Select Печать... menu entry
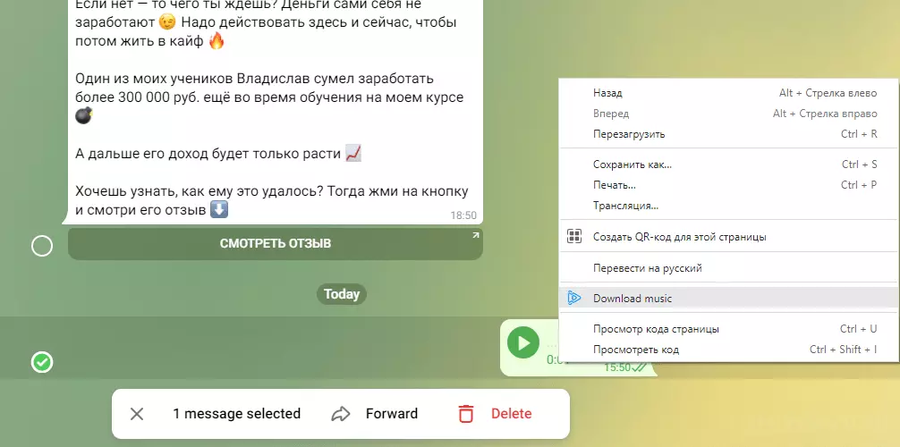Screen dimensions: 900x447 [x=729, y=185]
